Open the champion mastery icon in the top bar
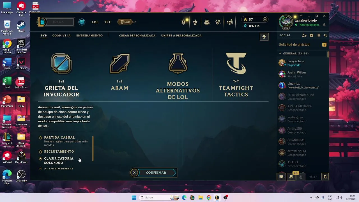This screenshot has width=359, height=202. [x=184, y=22]
